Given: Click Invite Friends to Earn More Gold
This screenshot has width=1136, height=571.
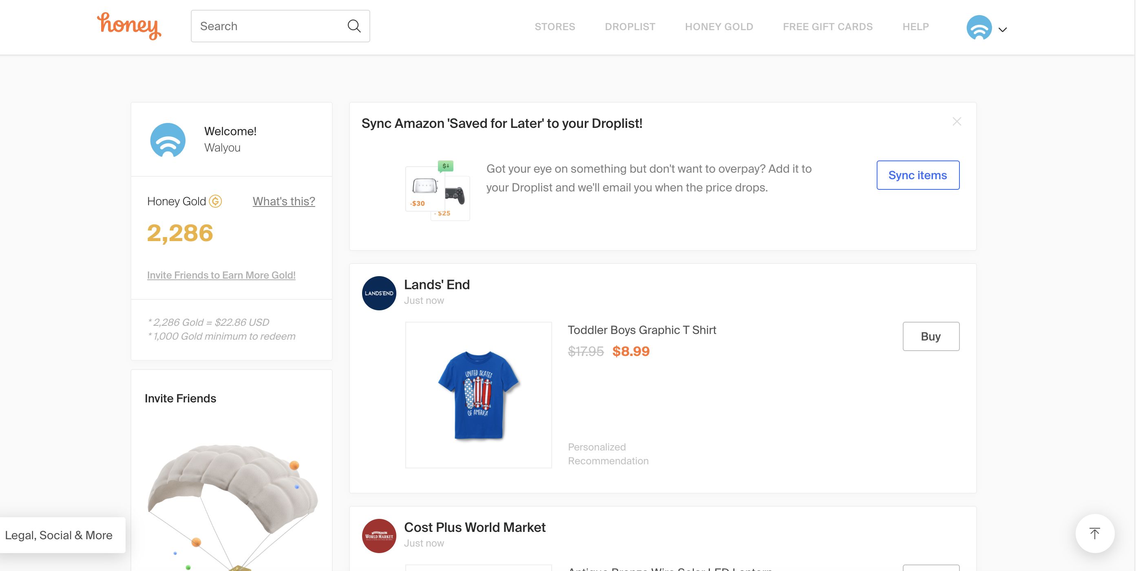Looking at the screenshot, I should 221,275.
